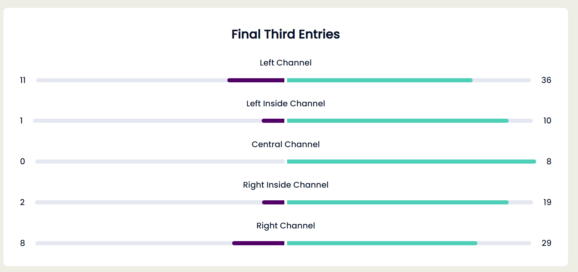Click the Left Channel value 11

coord(23,80)
